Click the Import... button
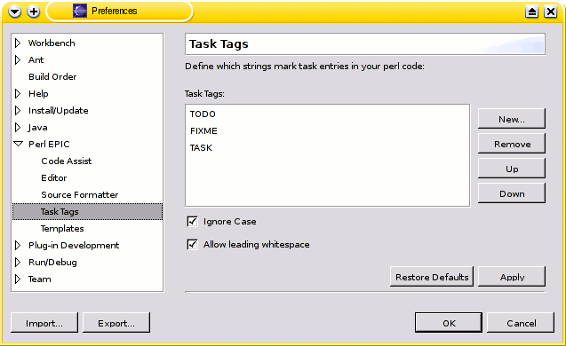The height and width of the screenshot is (346, 566). pyautogui.click(x=44, y=323)
